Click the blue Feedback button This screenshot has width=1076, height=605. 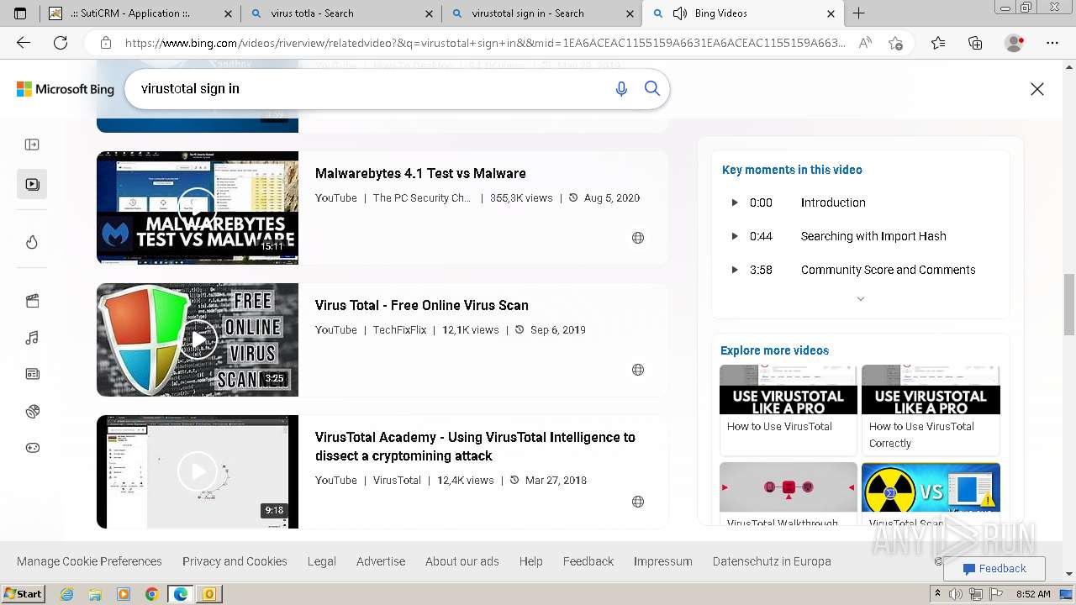coord(994,569)
